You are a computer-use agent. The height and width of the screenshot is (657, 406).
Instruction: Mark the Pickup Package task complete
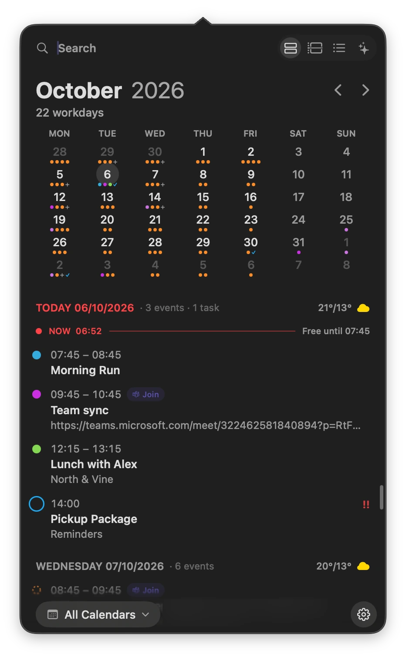click(x=37, y=504)
